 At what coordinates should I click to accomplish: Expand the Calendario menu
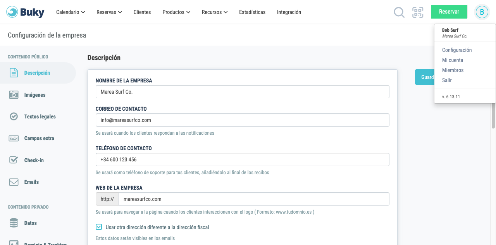coord(71,12)
